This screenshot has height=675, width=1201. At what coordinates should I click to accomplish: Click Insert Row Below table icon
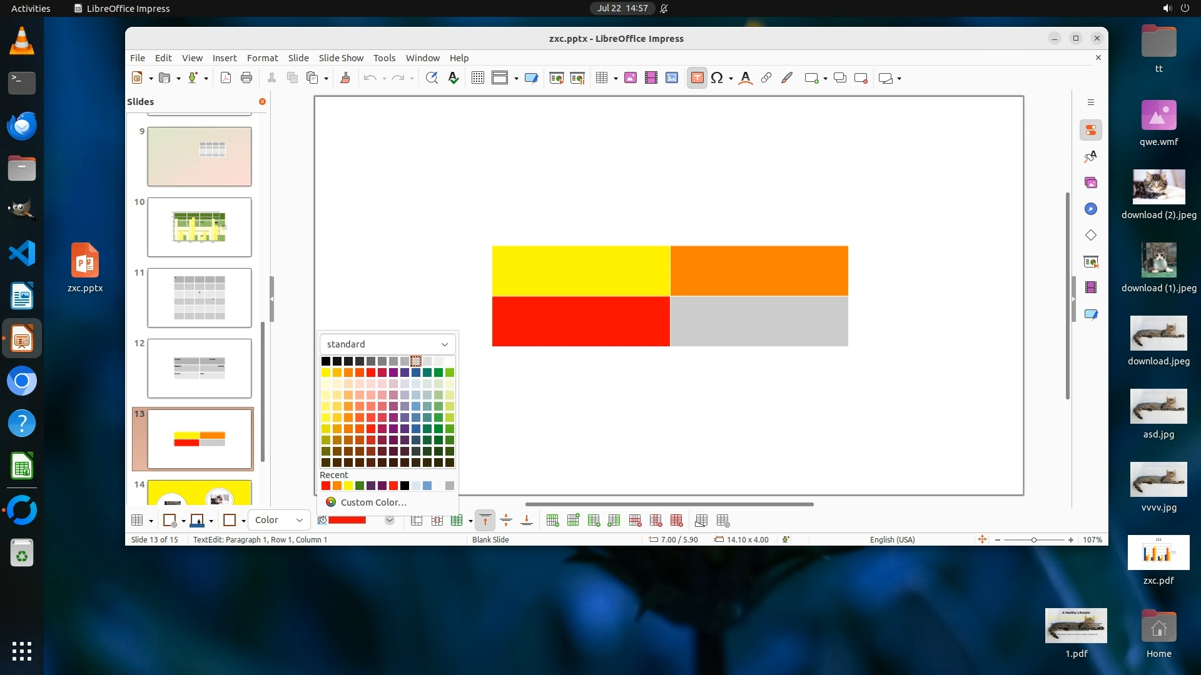(x=573, y=521)
